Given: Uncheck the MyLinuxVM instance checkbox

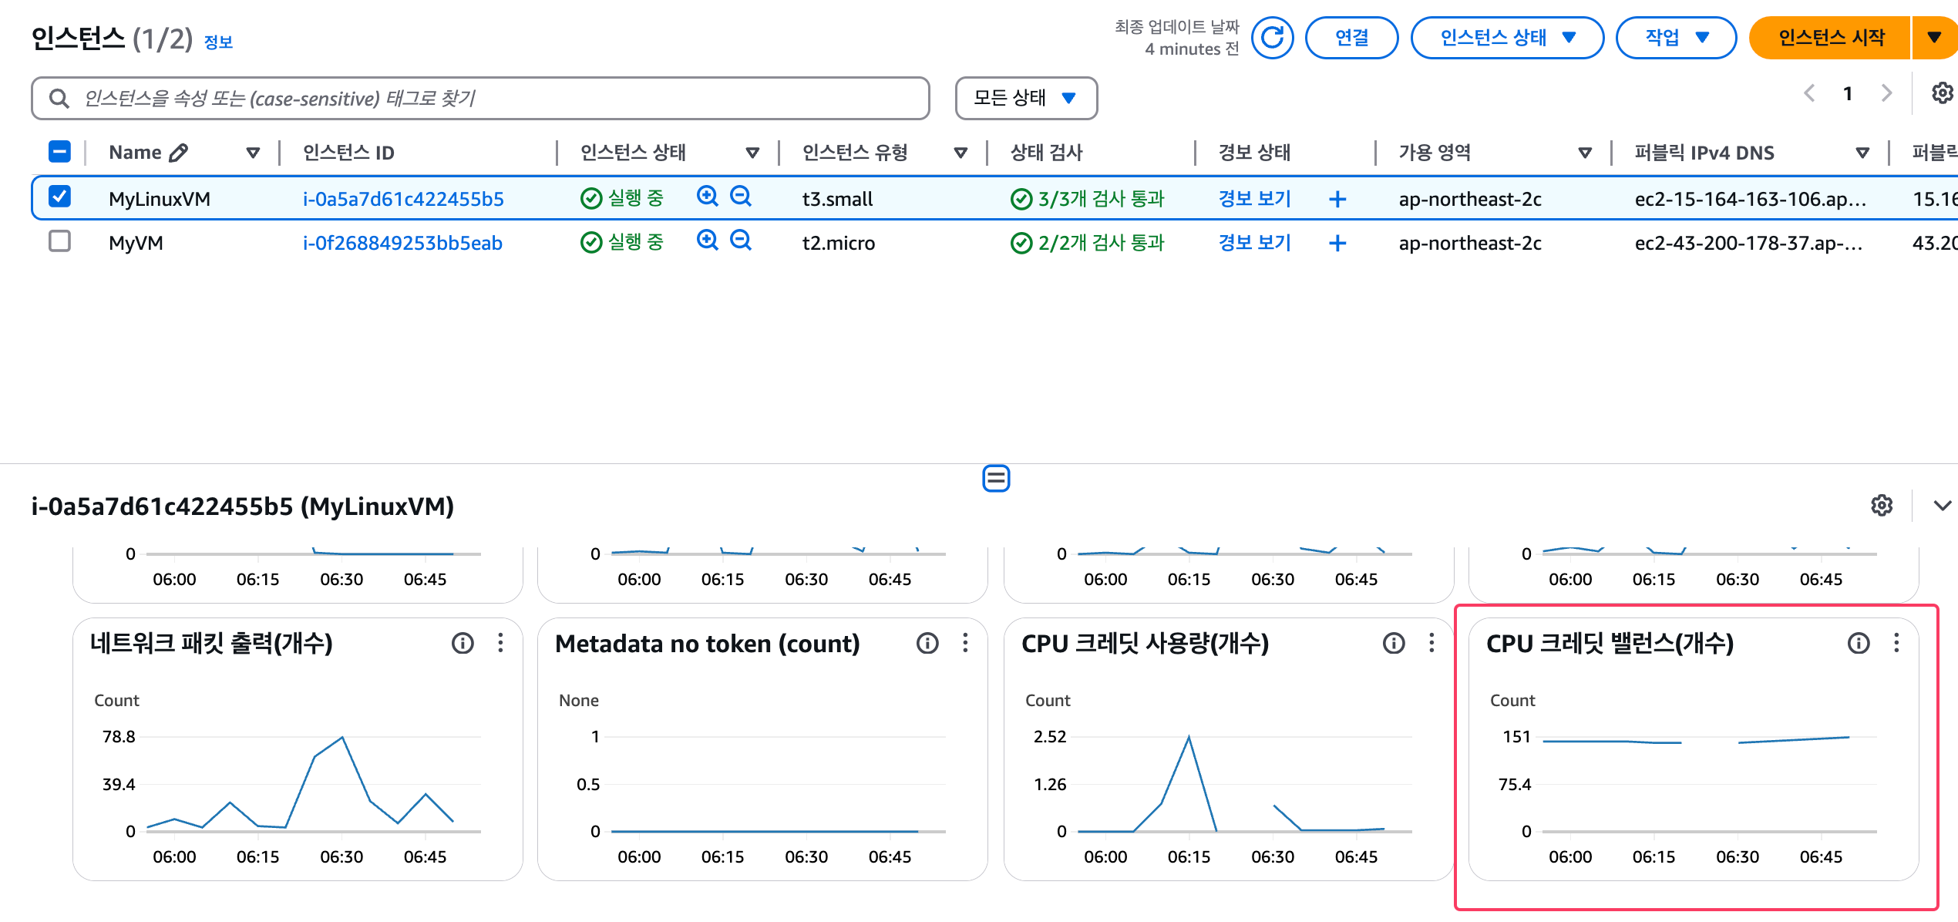Looking at the screenshot, I should [60, 197].
